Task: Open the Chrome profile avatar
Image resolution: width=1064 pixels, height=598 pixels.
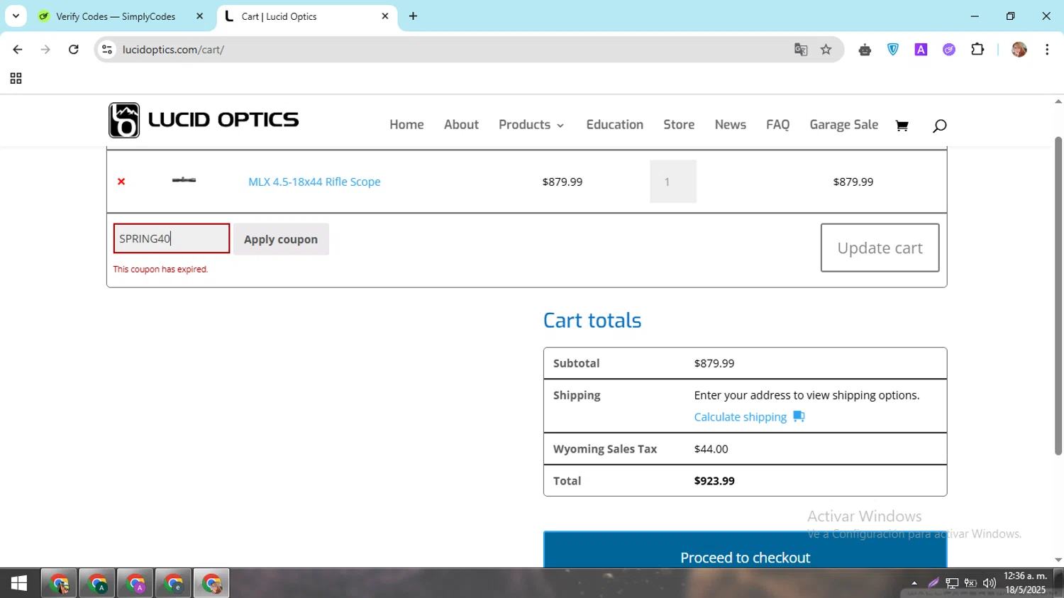Action: click(1019, 50)
